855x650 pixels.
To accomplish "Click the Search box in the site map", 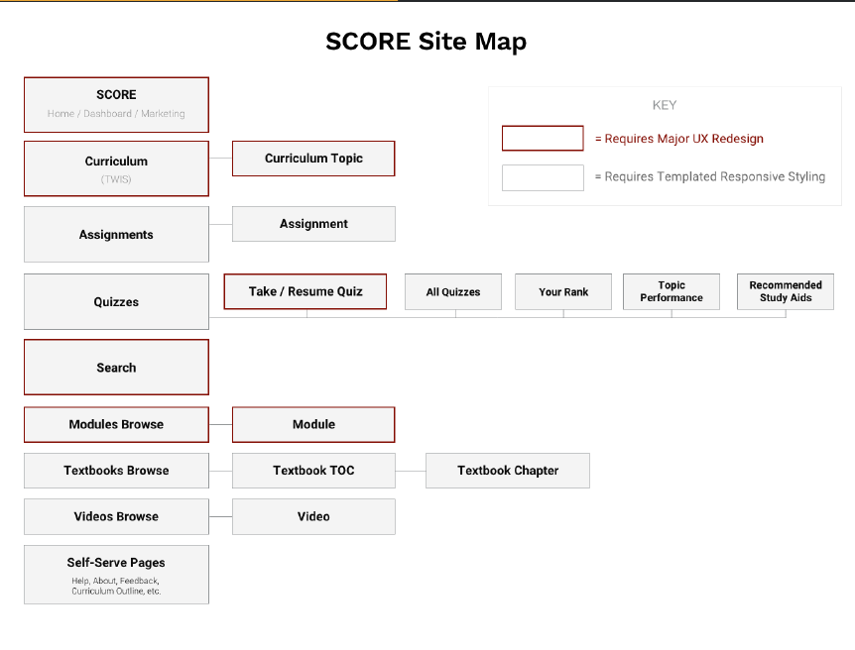I will pos(116,368).
